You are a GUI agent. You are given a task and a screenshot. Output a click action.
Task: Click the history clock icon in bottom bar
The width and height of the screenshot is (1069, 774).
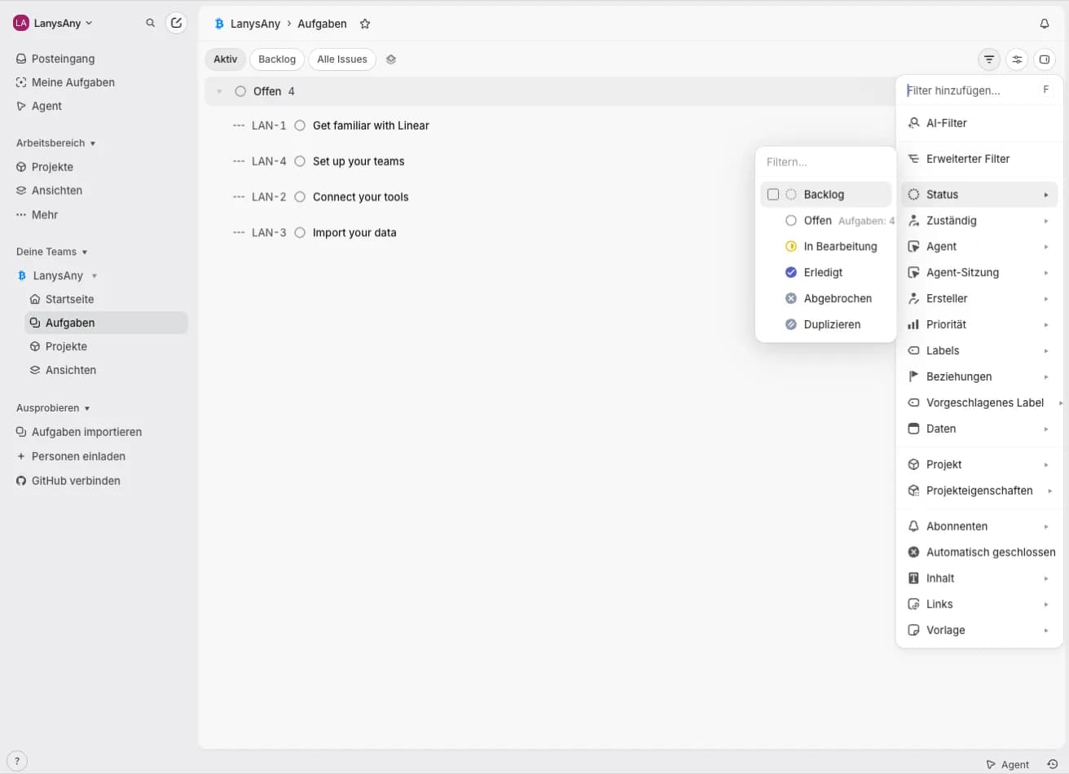coord(1053,764)
